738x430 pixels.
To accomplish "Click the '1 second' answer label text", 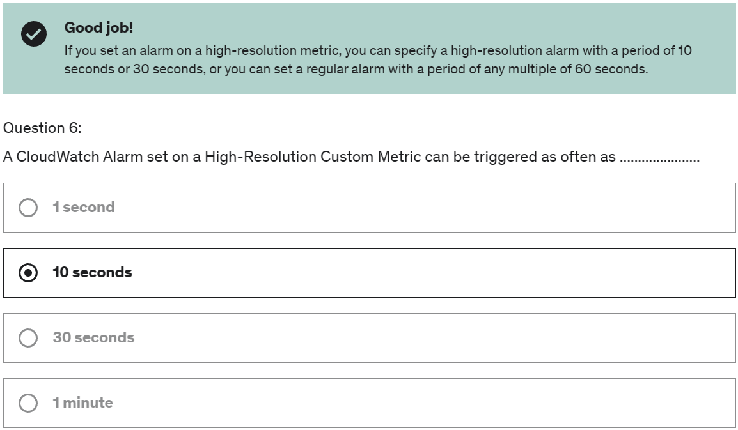I will [84, 207].
